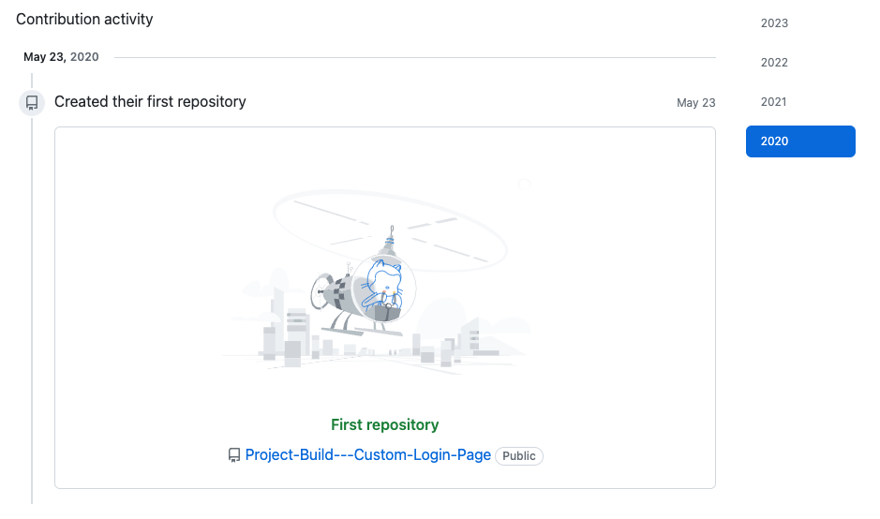Click the May 23, 2020 timeline date header

click(61, 56)
